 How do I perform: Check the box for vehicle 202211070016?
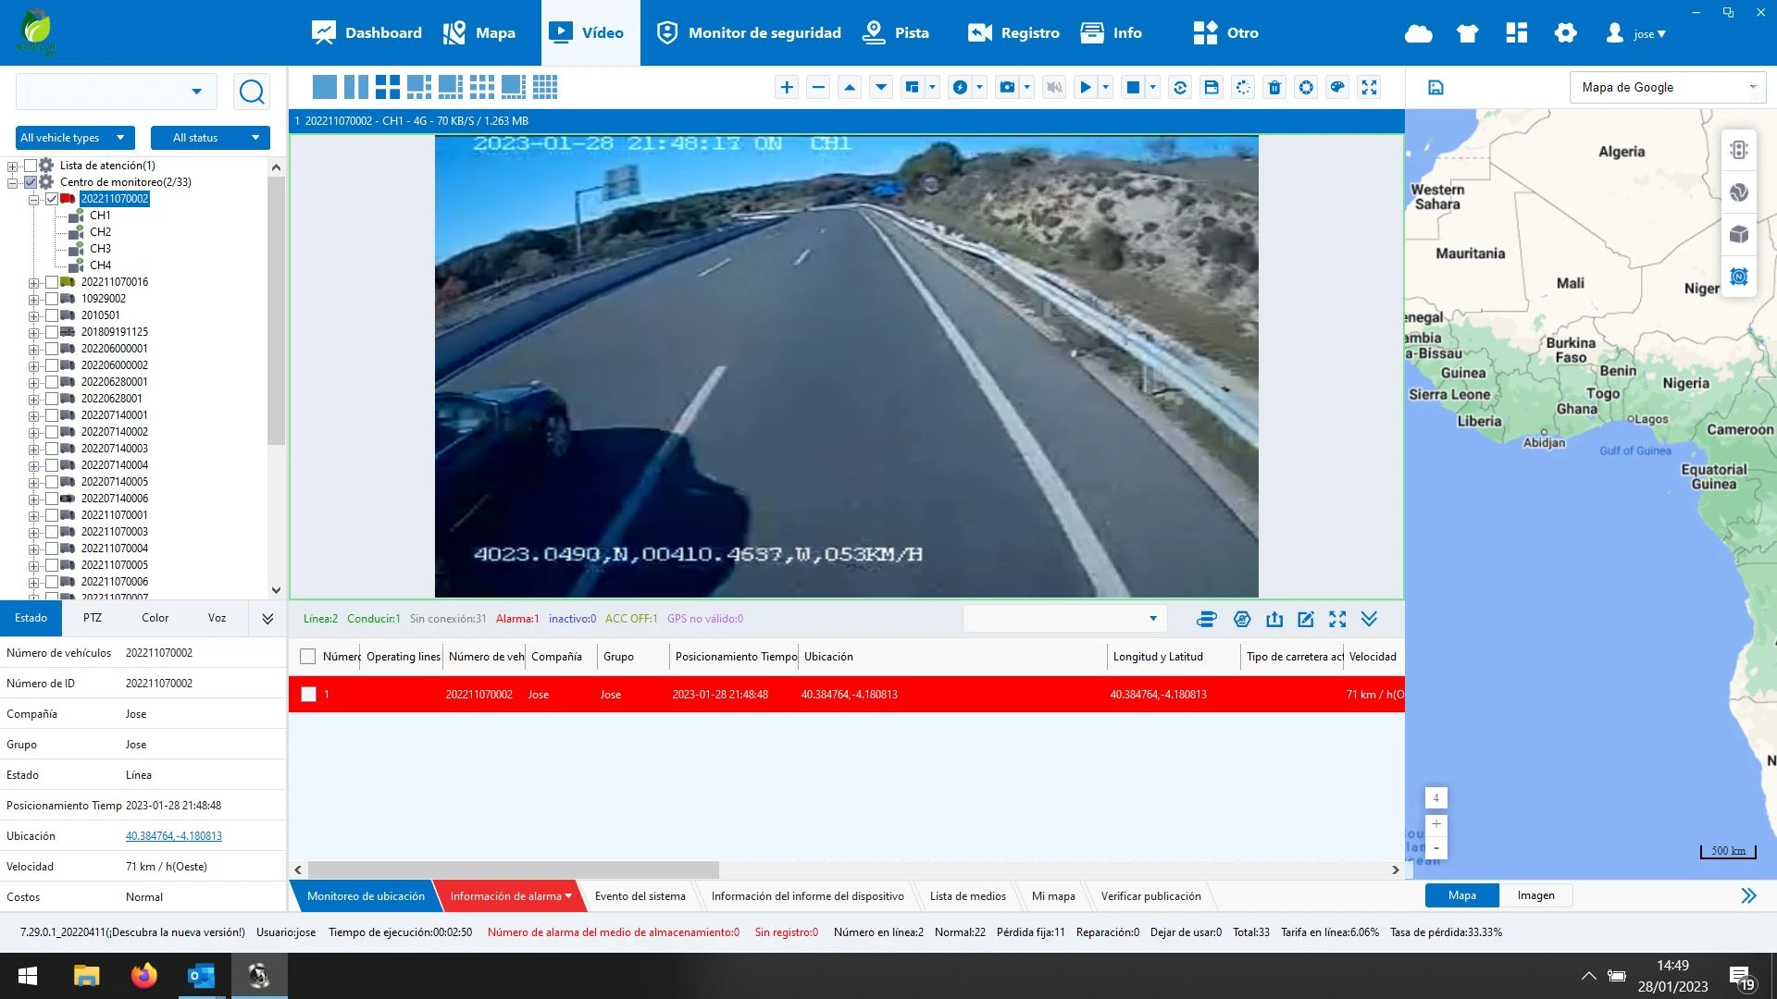[x=52, y=282]
